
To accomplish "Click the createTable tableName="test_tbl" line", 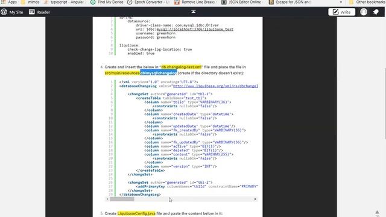I will (x=171, y=98).
